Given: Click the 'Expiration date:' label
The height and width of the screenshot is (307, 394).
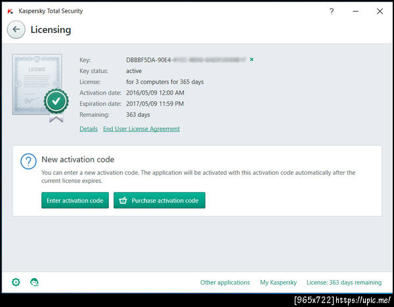Looking at the screenshot, I should pos(100,104).
